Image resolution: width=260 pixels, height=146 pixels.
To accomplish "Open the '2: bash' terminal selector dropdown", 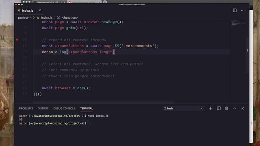I will click(183, 108).
